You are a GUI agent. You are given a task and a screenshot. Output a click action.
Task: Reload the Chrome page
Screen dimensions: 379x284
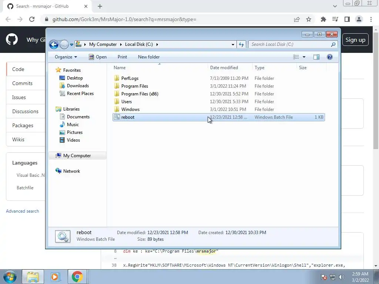point(32,19)
